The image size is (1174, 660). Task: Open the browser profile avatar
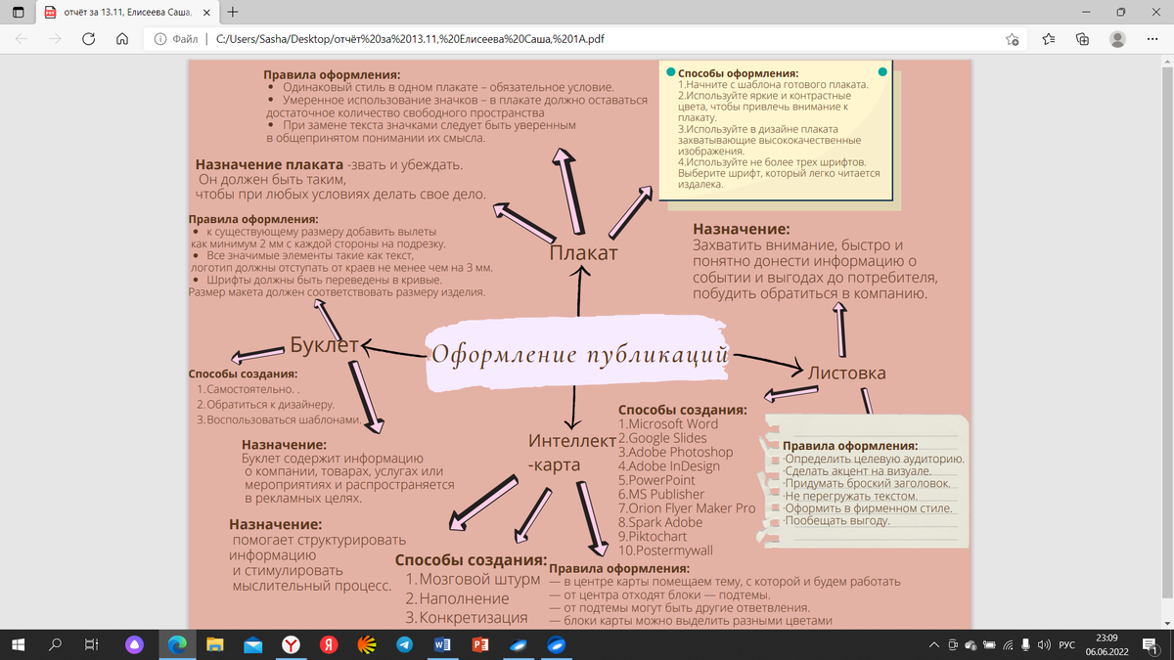click(1115, 40)
